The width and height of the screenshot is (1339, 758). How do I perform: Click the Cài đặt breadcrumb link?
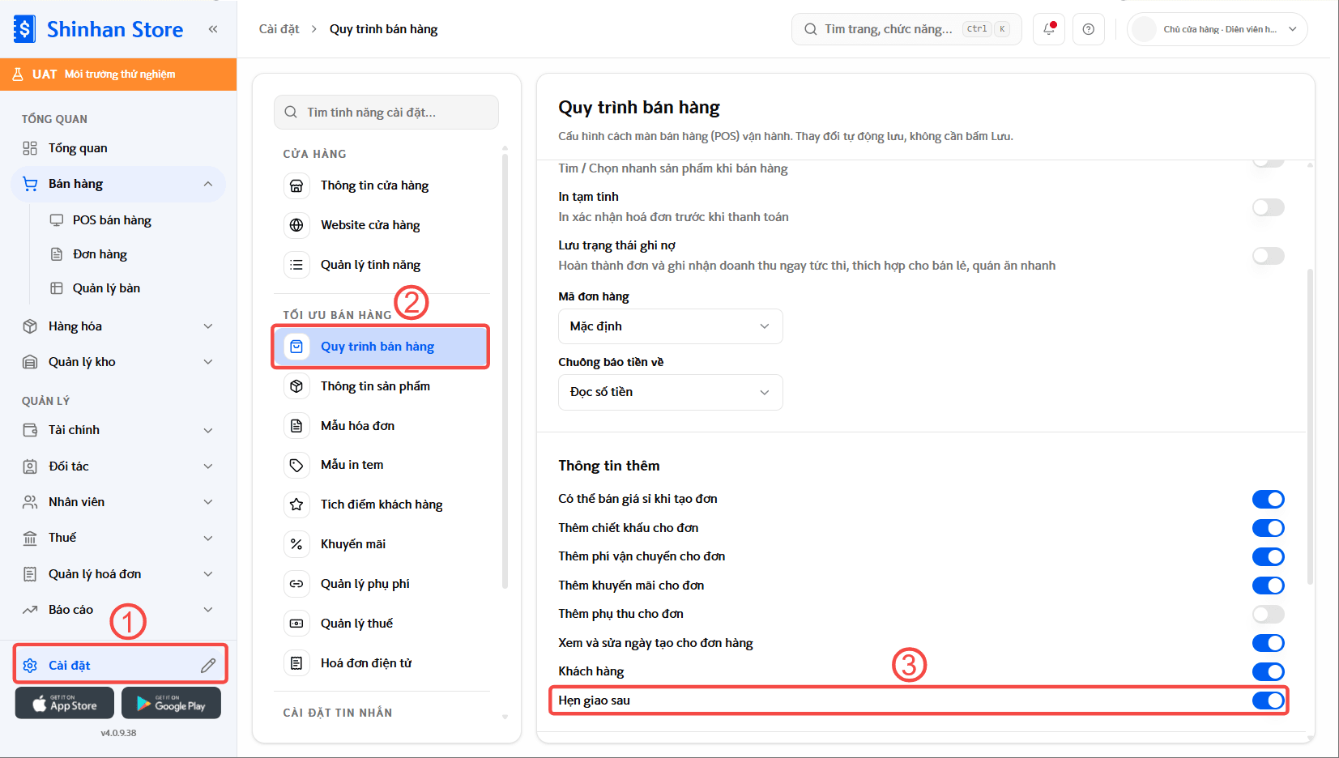(279, 29)
